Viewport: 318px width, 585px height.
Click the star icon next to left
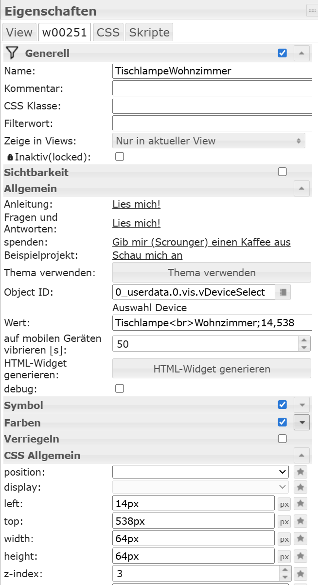(301, 503)
